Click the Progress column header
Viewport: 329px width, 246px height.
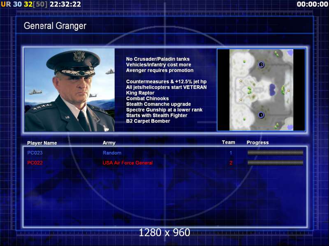pos(258,142)
